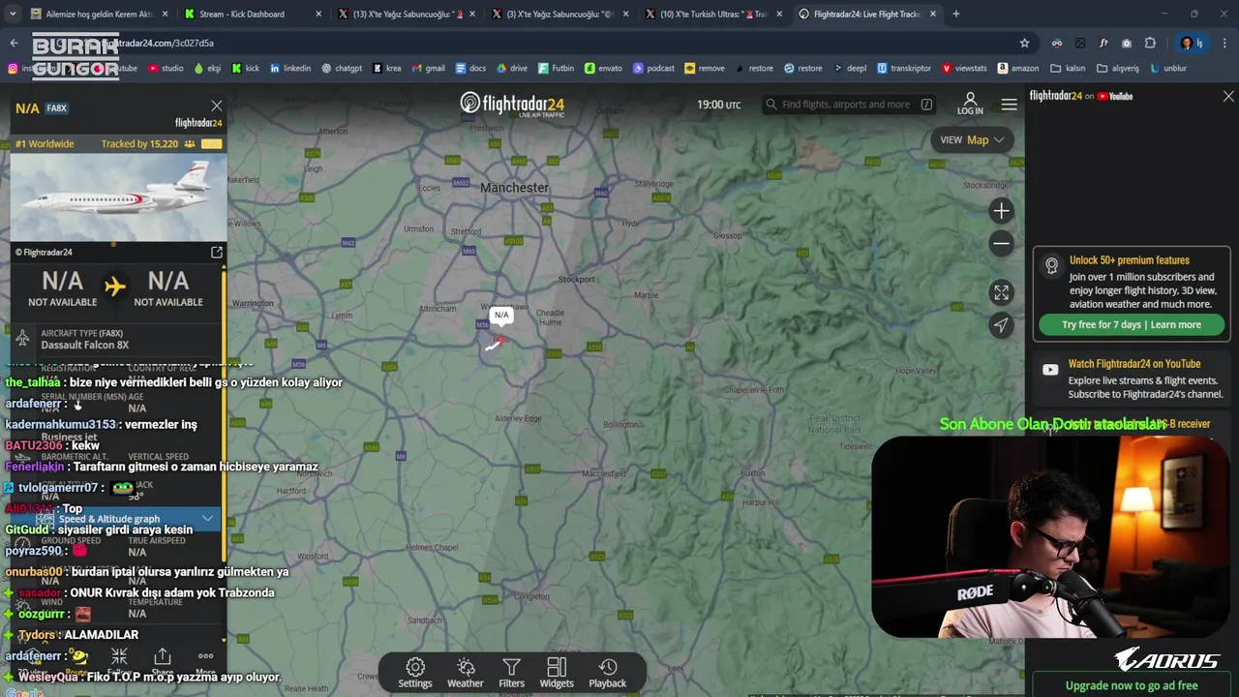This screenshot has height=697, width=1239.
Task: Go back with browser back arrow
Action: click(14, 43)
